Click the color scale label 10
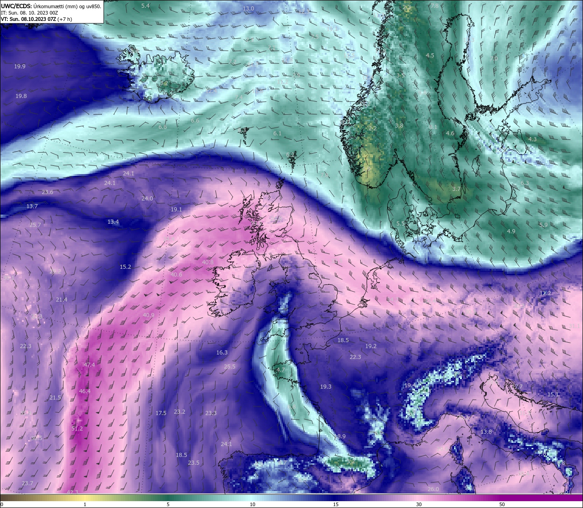The height and width of the screenshot is (508, 583). coord(252,504)
